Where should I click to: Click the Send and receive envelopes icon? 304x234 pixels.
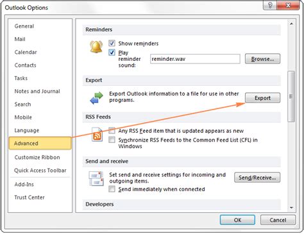[96, 178]
